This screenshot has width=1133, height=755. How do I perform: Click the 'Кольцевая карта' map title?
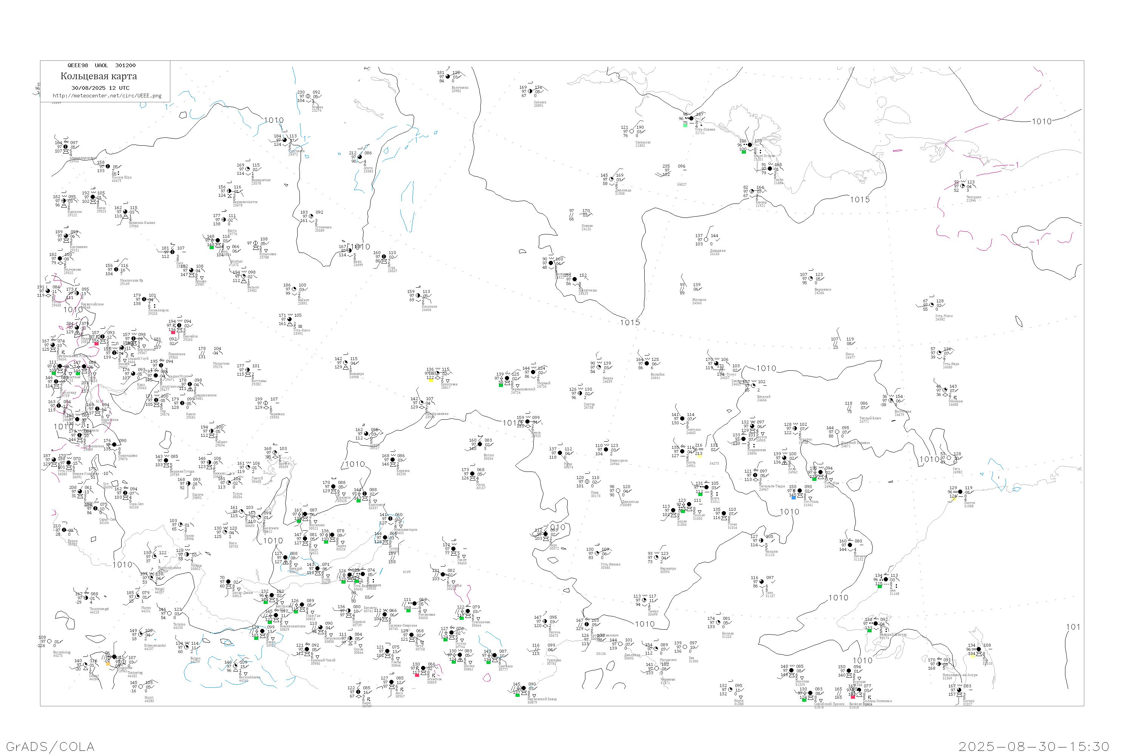(99, 76)
